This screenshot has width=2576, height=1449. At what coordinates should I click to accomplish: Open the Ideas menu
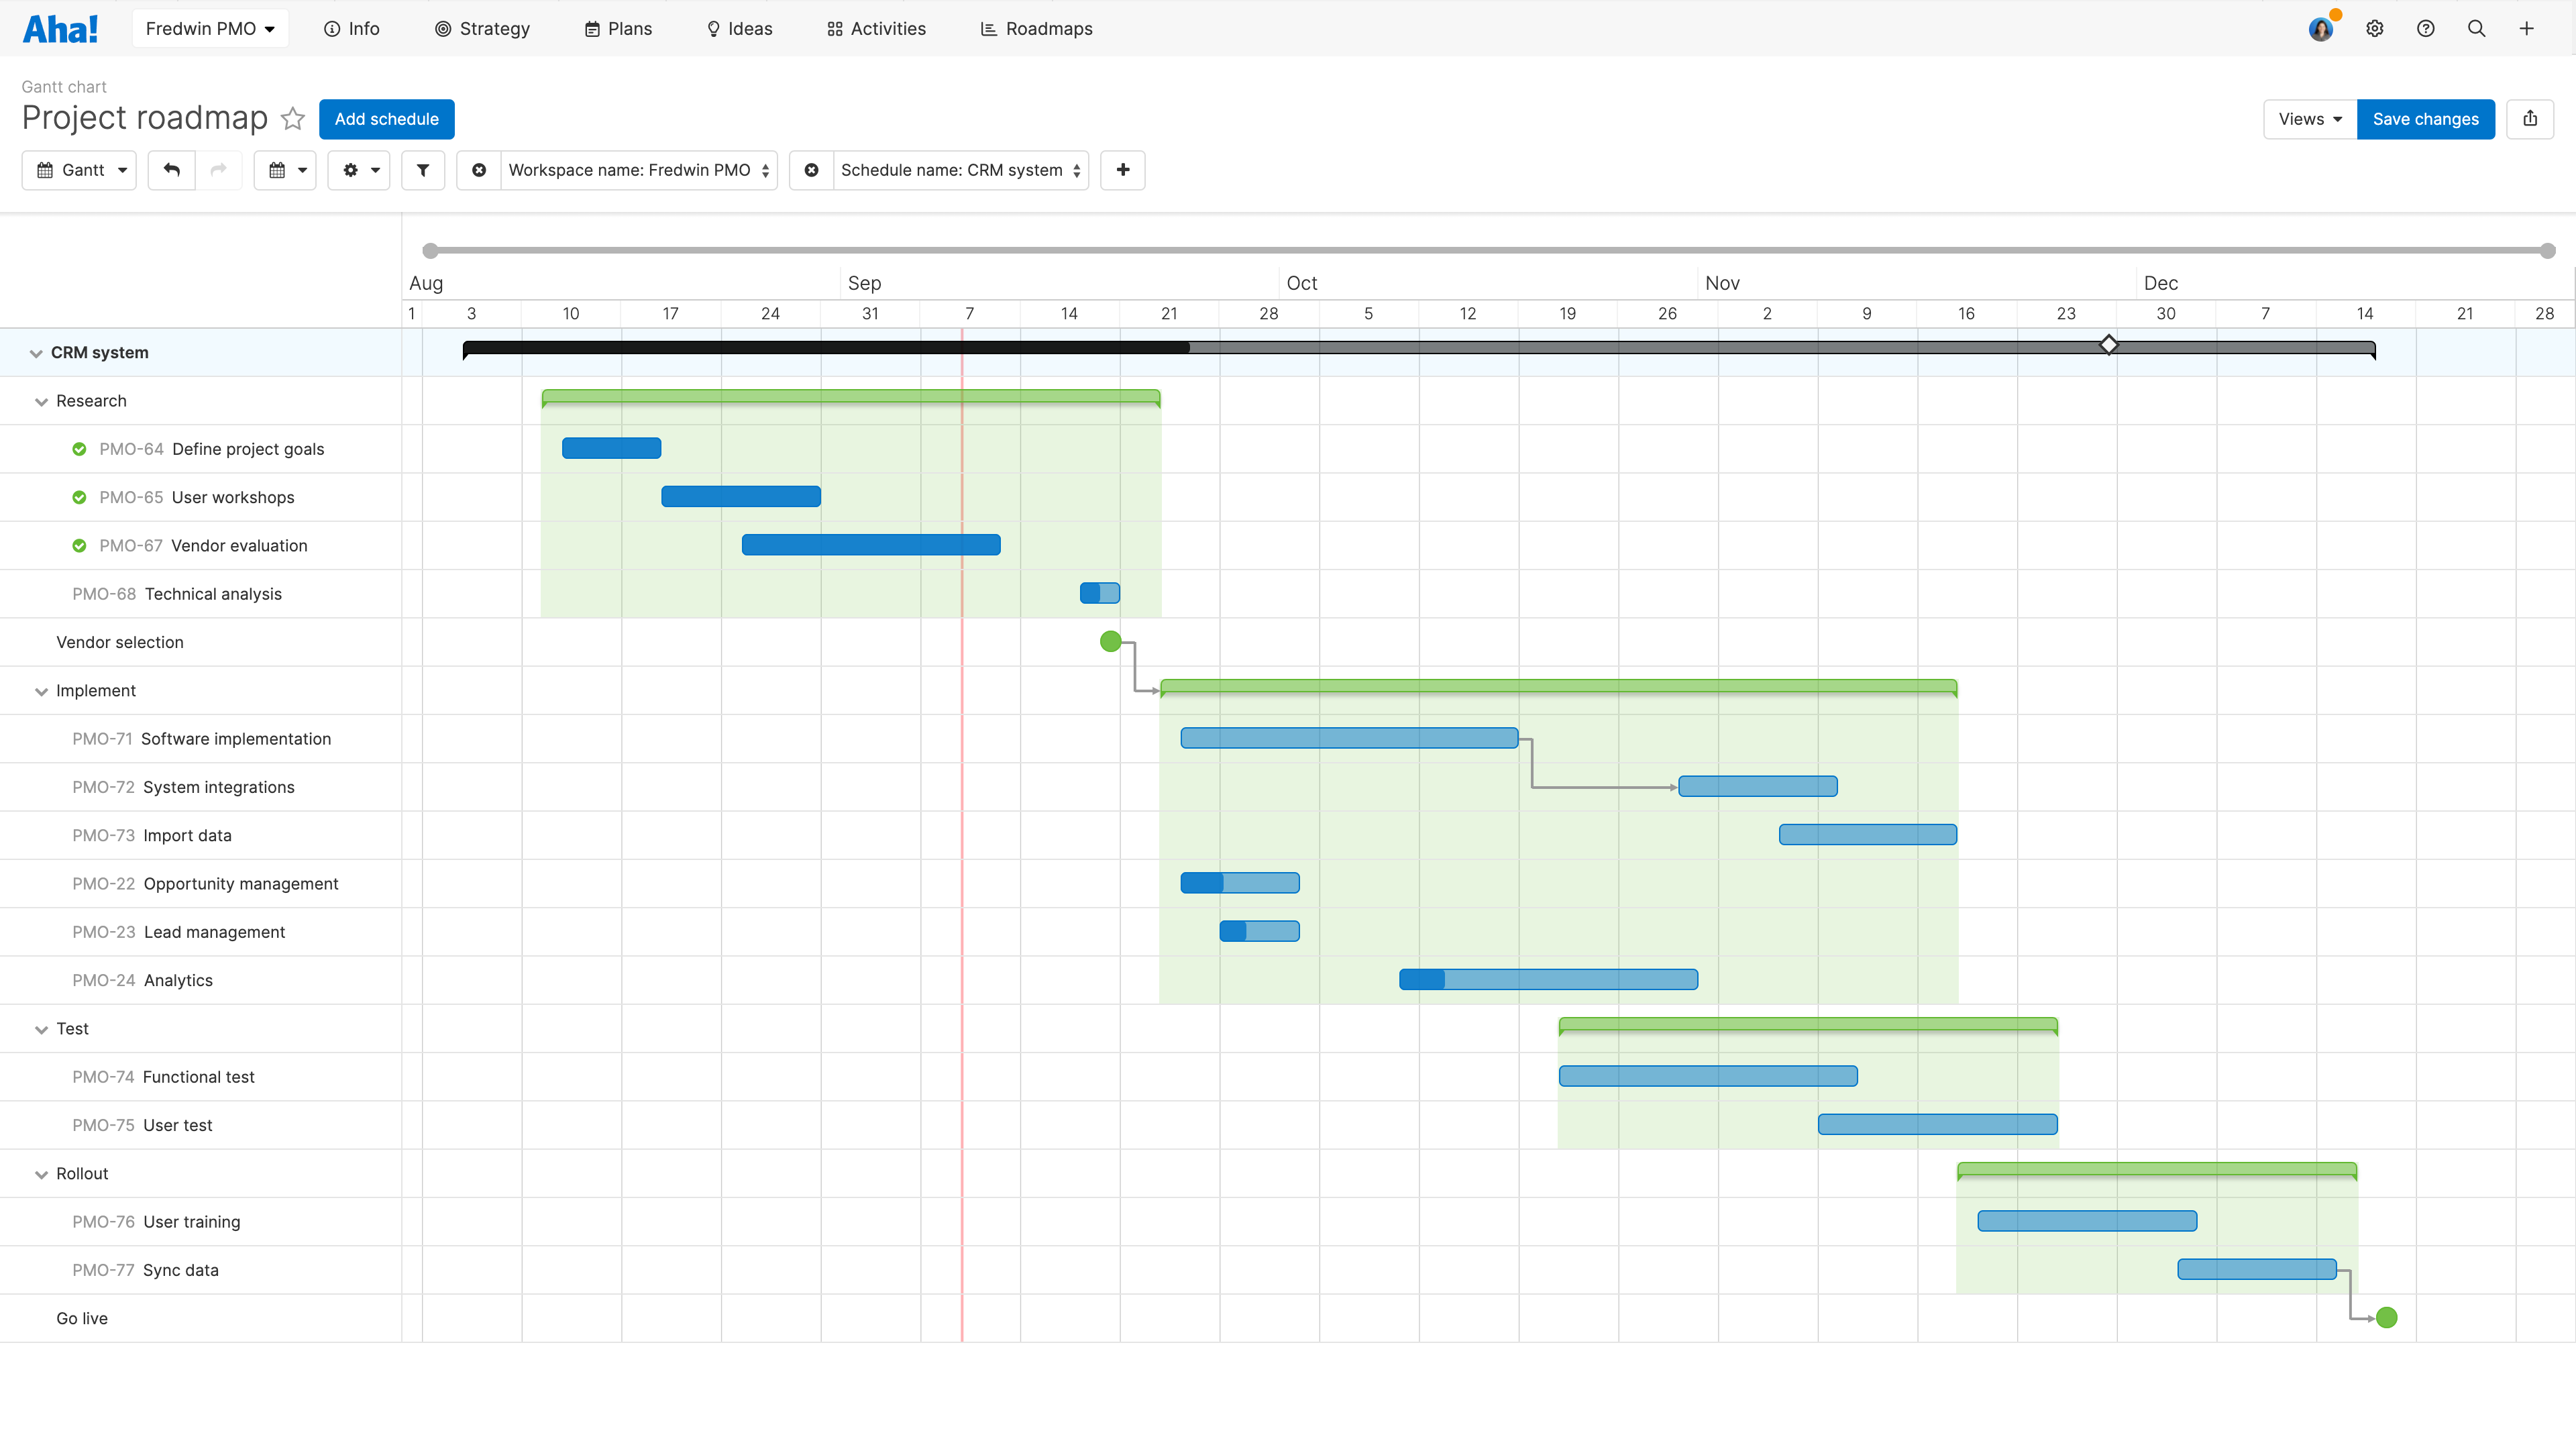click(739, 28)
